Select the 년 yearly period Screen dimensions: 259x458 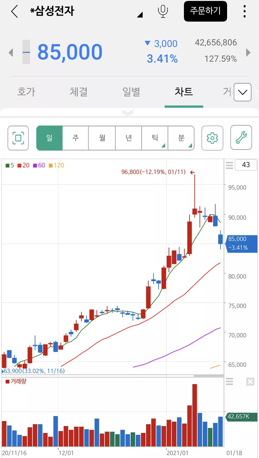pos(129,138)
